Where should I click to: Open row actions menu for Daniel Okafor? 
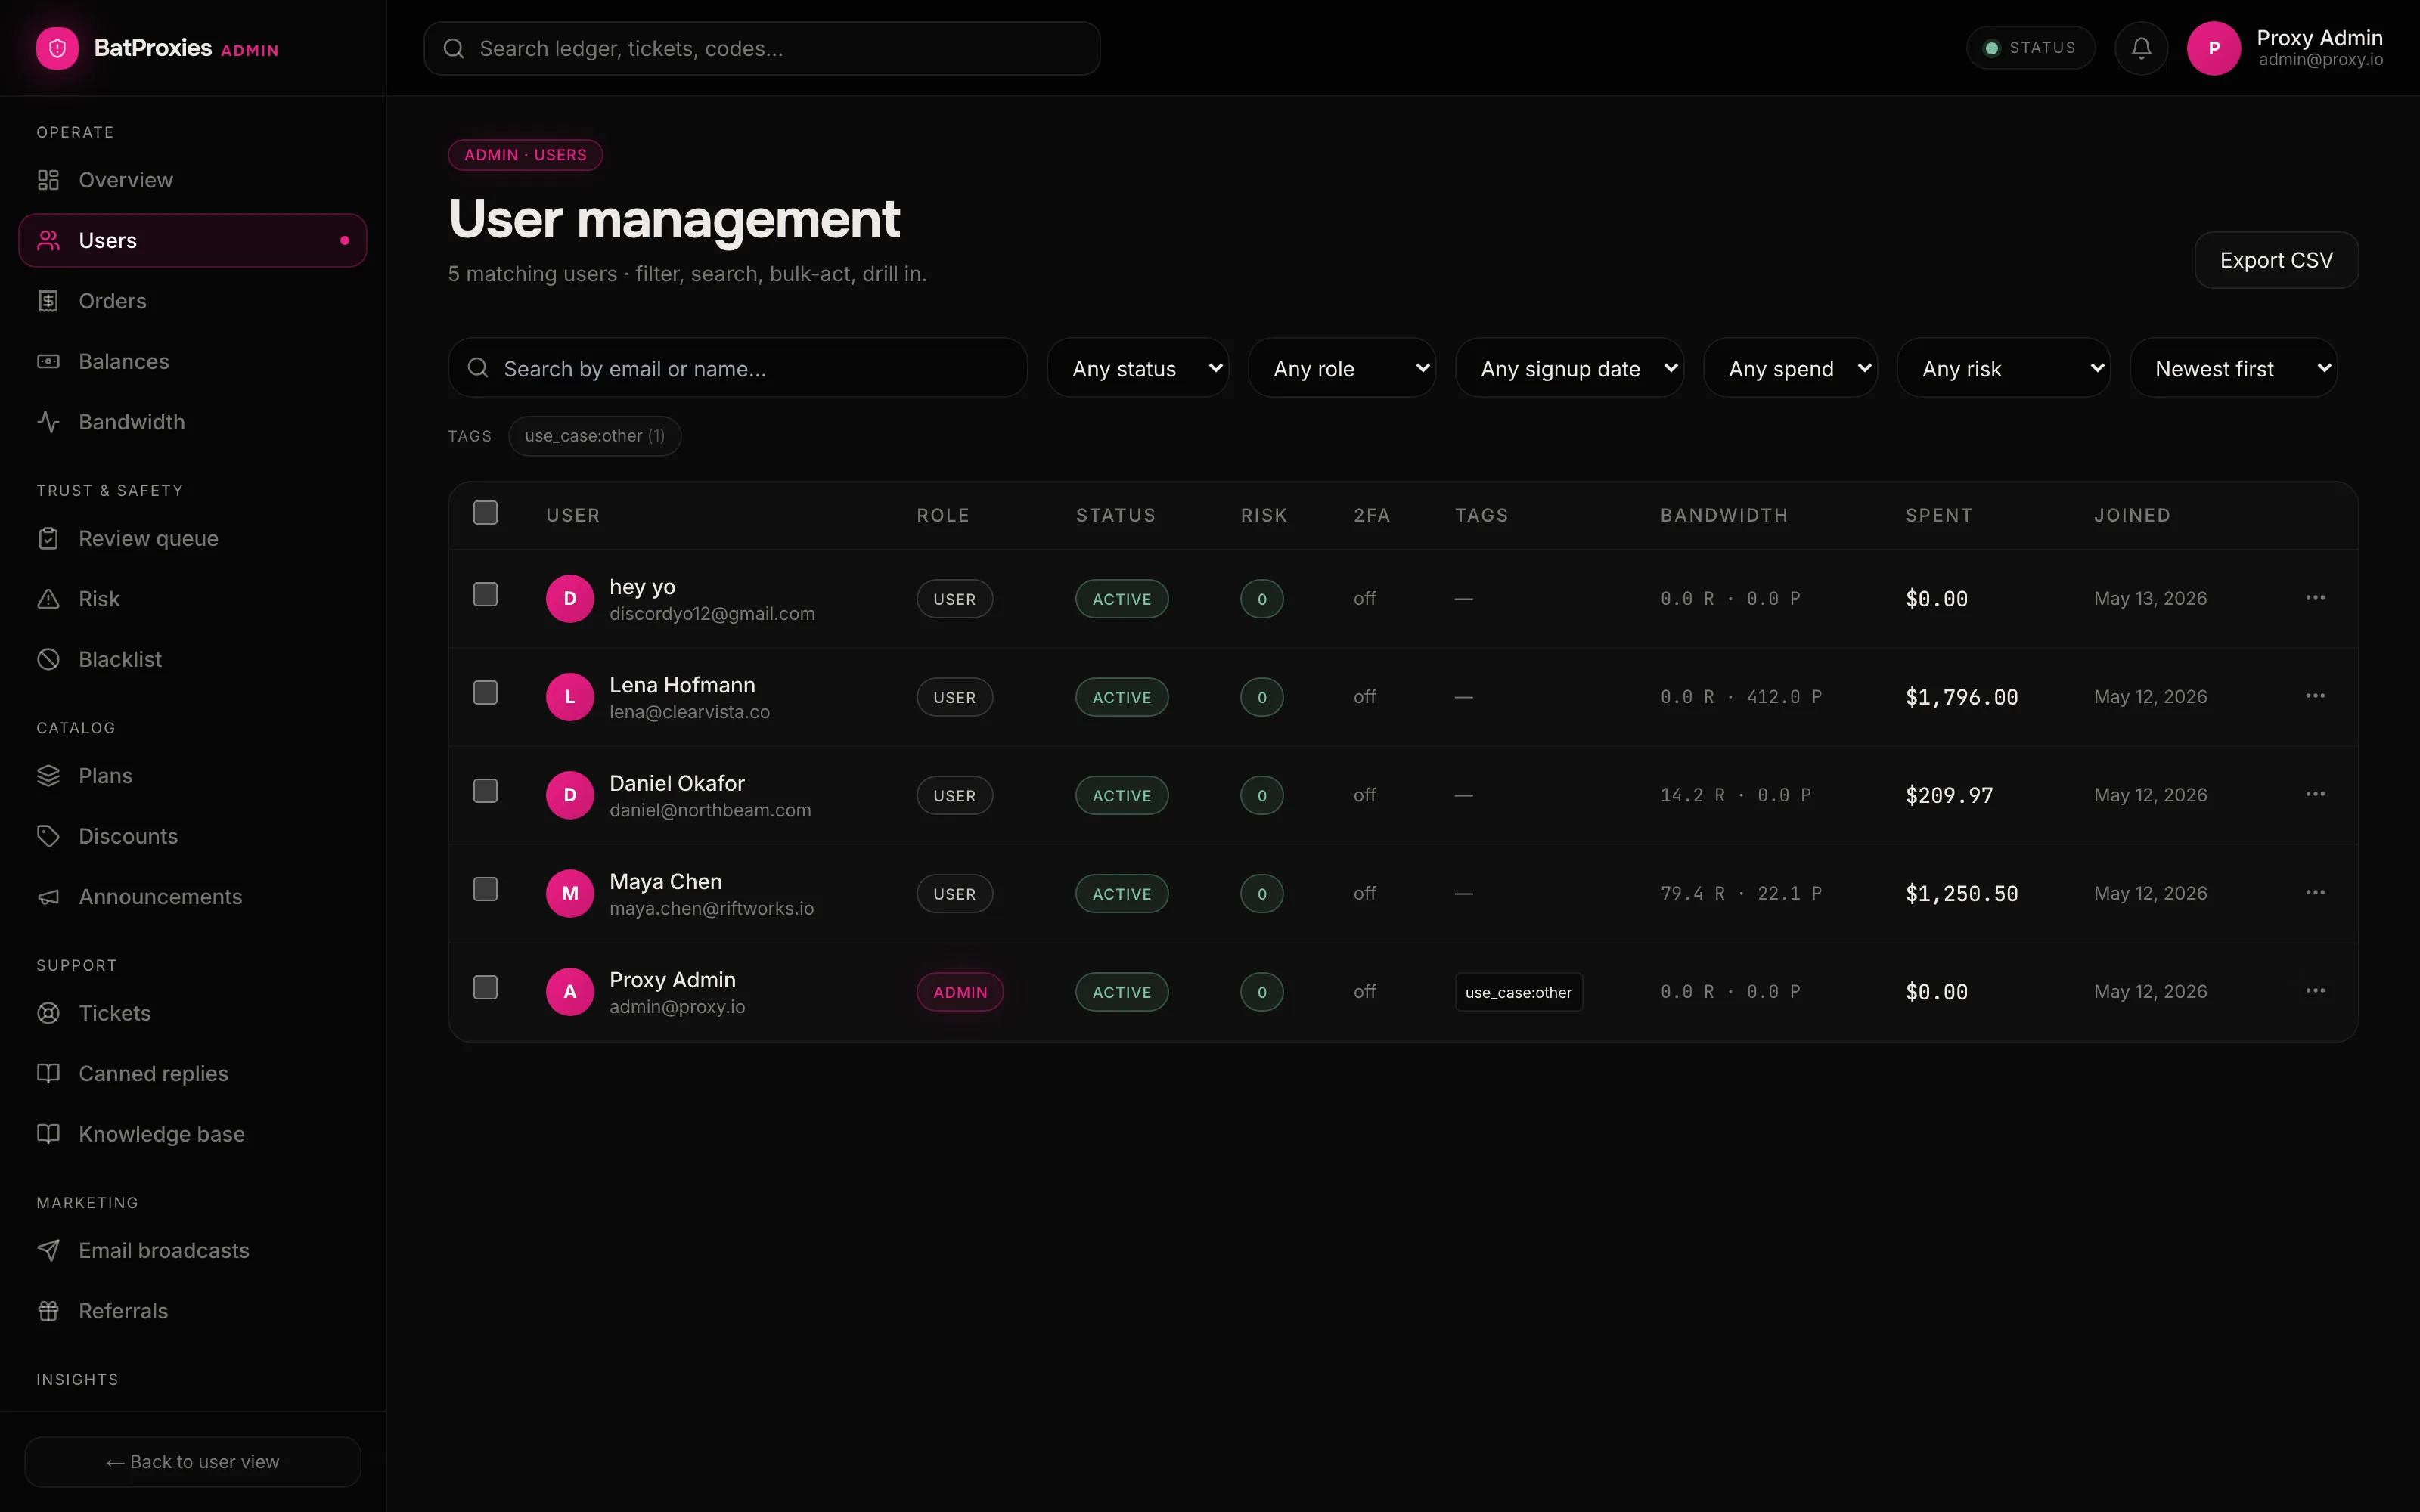[x=2315, y=794]
